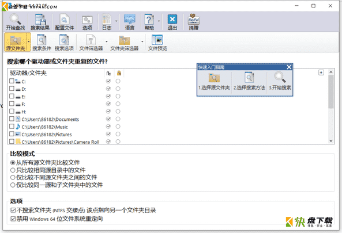The width and height of the screenshot is (342, 233).
Task: Click the lock column header icon
Action: coord(119,73)
